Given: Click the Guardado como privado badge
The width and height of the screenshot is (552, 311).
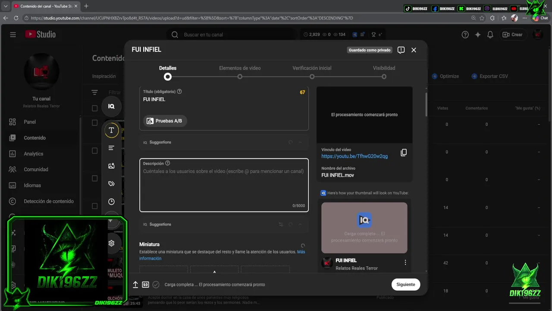Looking at the screenshot, I should [x=370, y=50].
